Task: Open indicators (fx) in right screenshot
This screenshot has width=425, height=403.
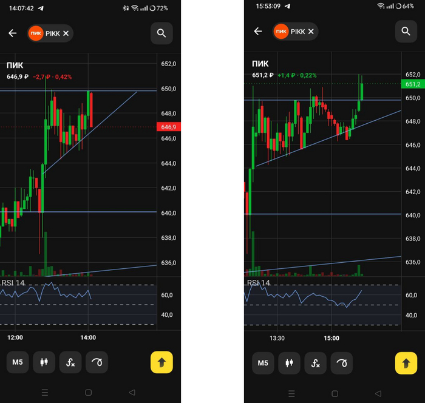Action: point(316,363)
